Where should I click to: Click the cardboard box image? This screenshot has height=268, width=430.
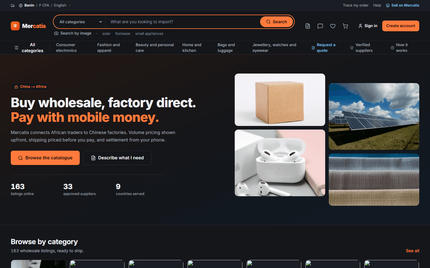point(280,100)
